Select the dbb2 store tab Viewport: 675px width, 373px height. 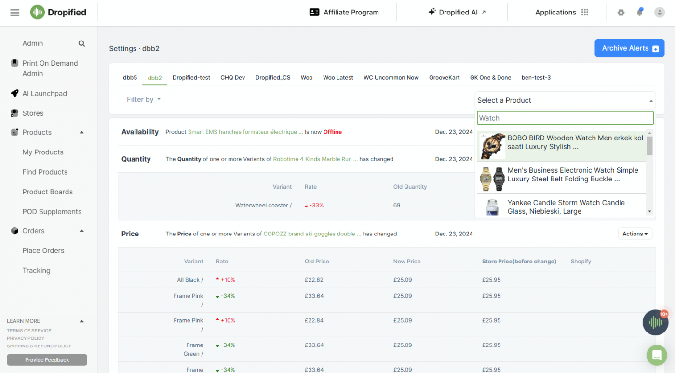[x=155, y=78]
